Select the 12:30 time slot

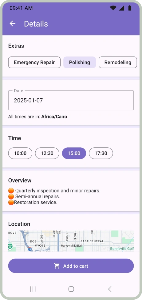(47, 153)
